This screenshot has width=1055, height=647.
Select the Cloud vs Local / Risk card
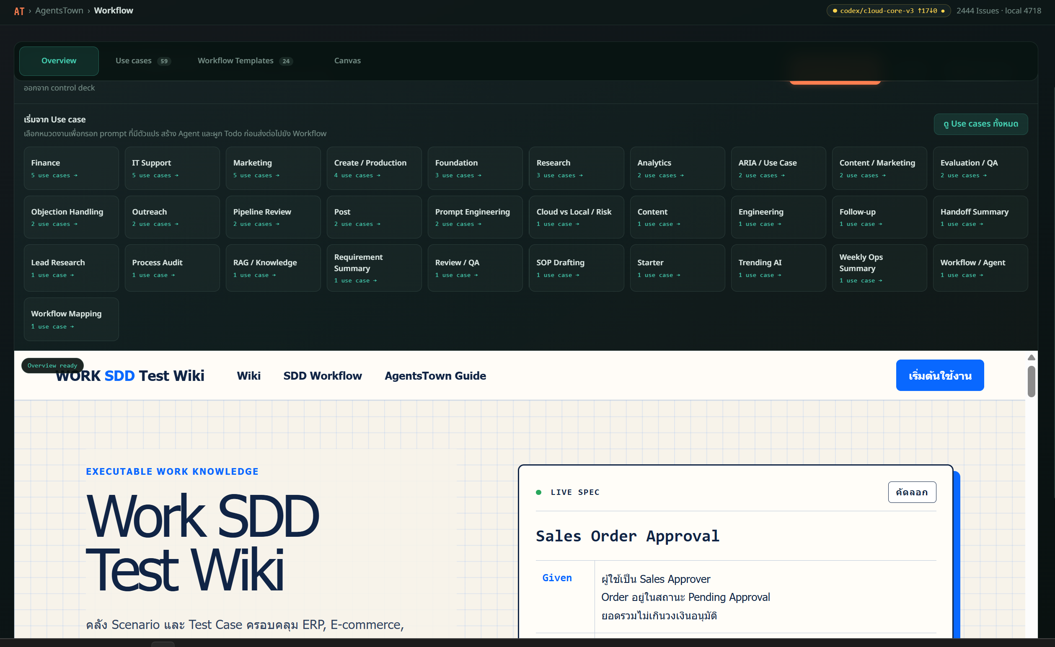tap(576, 217)
